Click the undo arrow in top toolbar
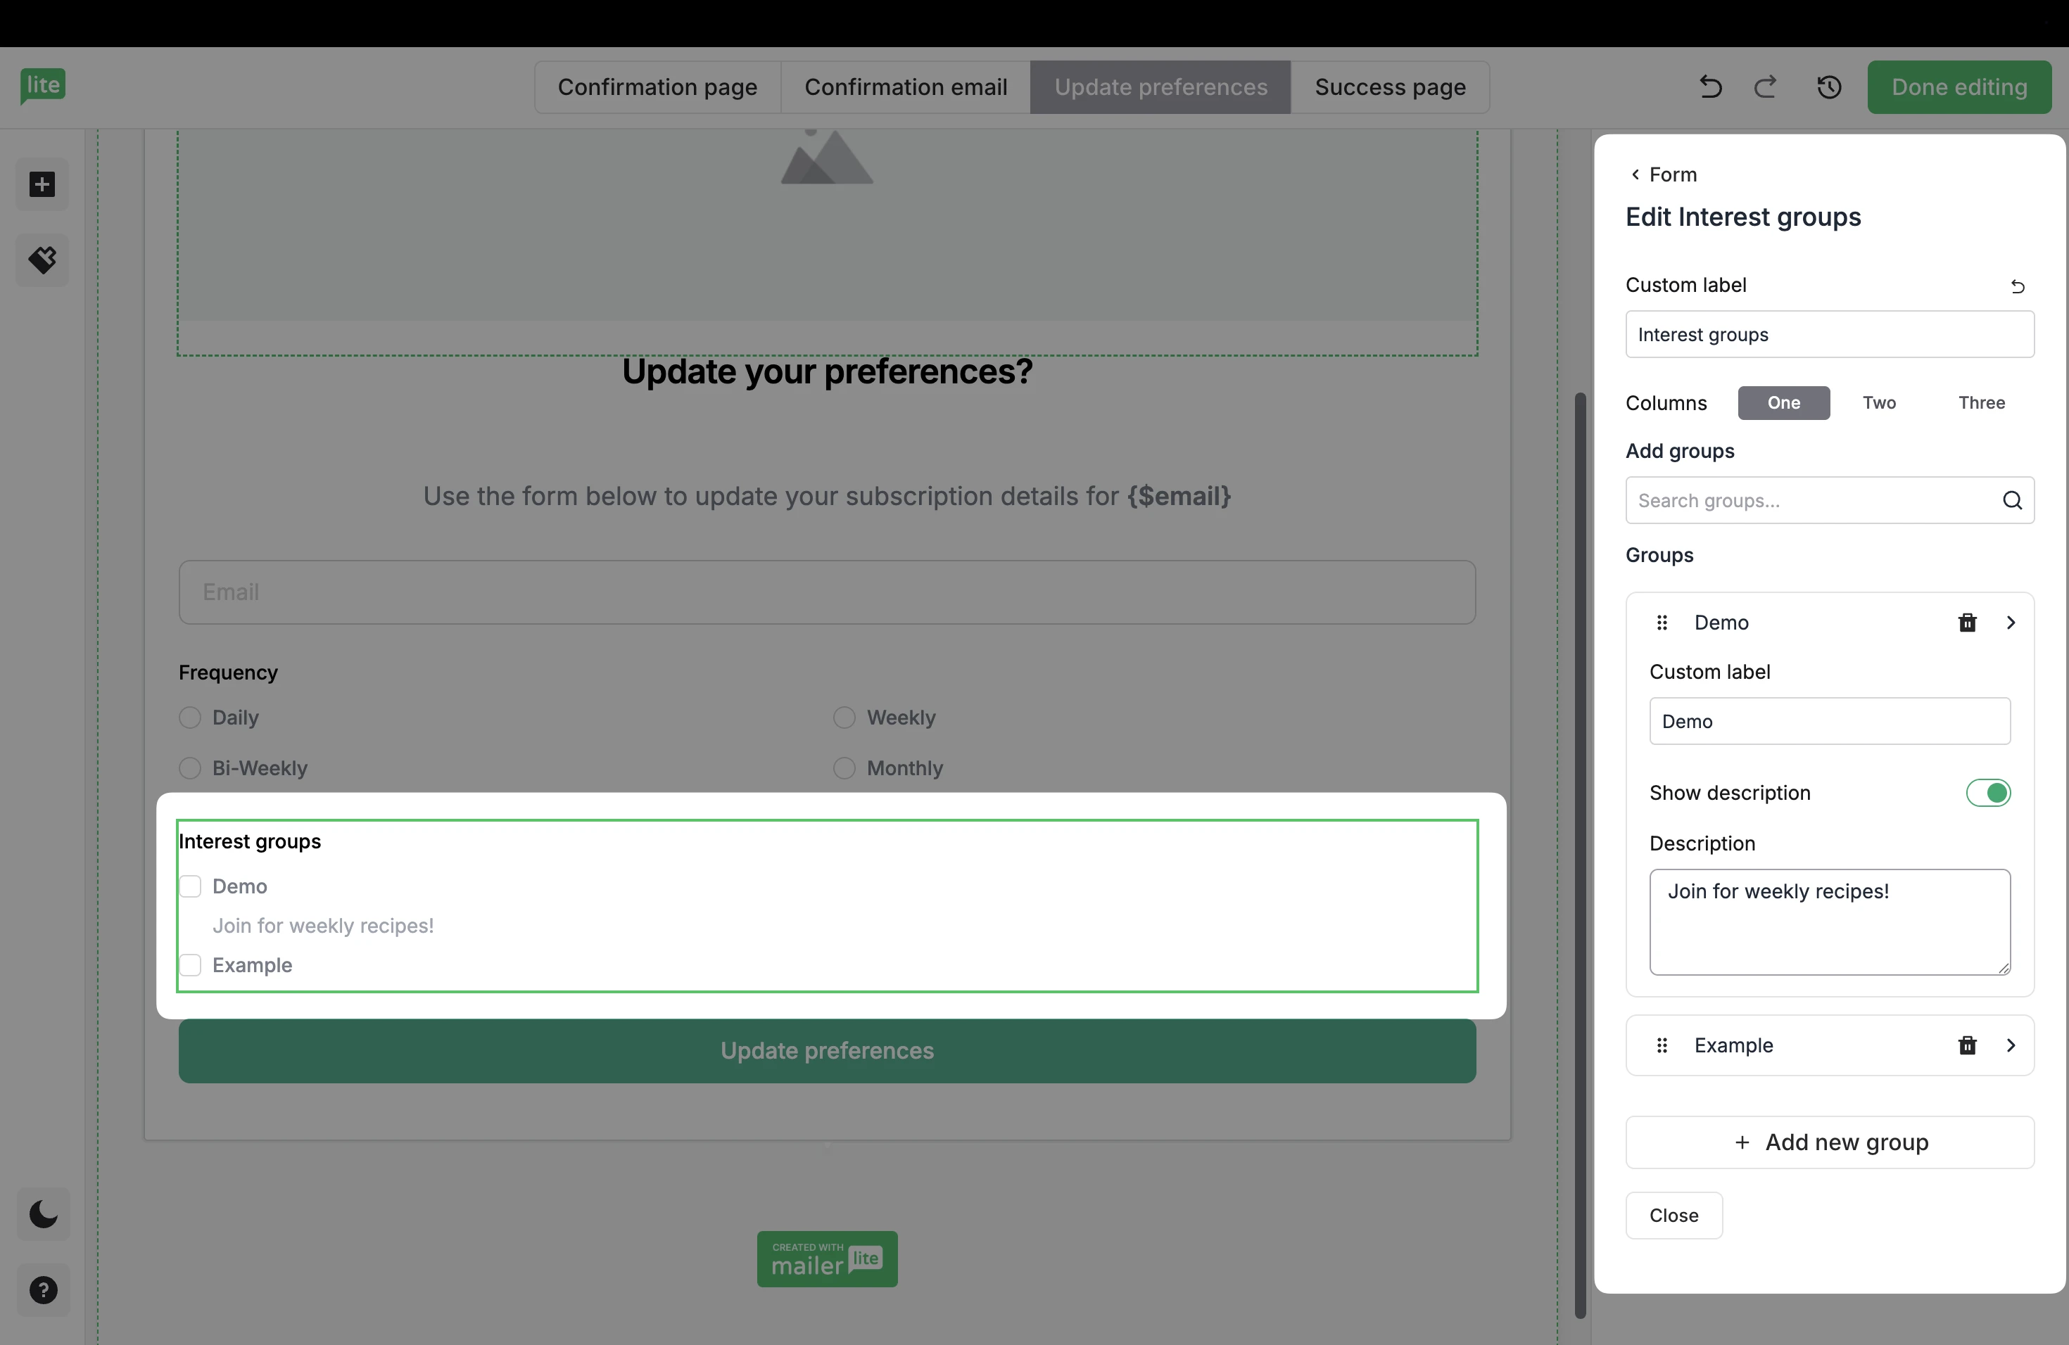 pos(1710,87)
